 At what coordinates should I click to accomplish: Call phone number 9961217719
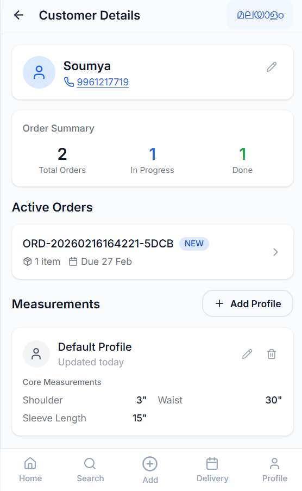pos(103,82)
